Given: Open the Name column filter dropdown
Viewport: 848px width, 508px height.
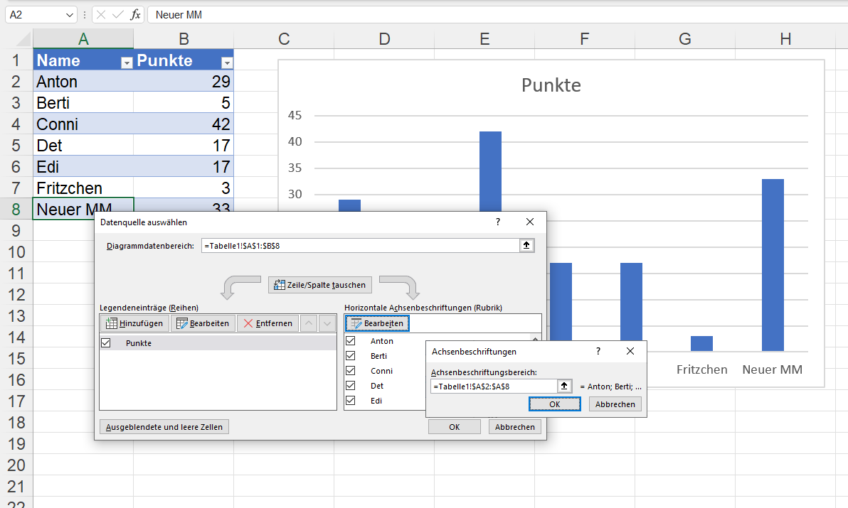Looking at the screenshot, I should point(127,63).
